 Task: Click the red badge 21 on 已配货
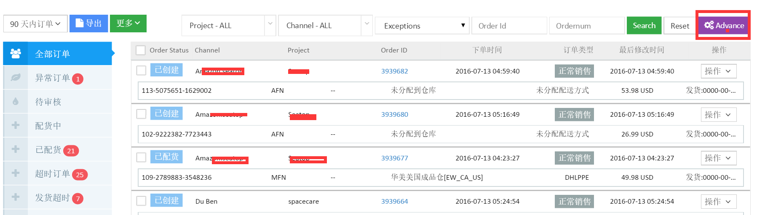(71, 151)
